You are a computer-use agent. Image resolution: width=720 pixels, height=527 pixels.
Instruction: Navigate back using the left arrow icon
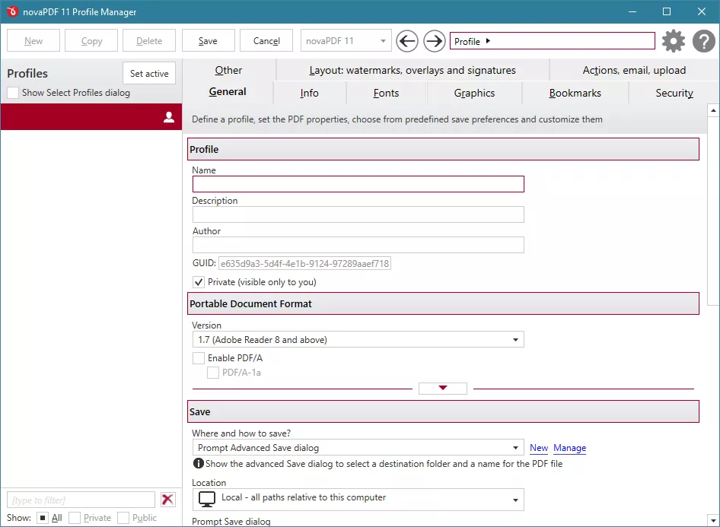tap(406, 40)
